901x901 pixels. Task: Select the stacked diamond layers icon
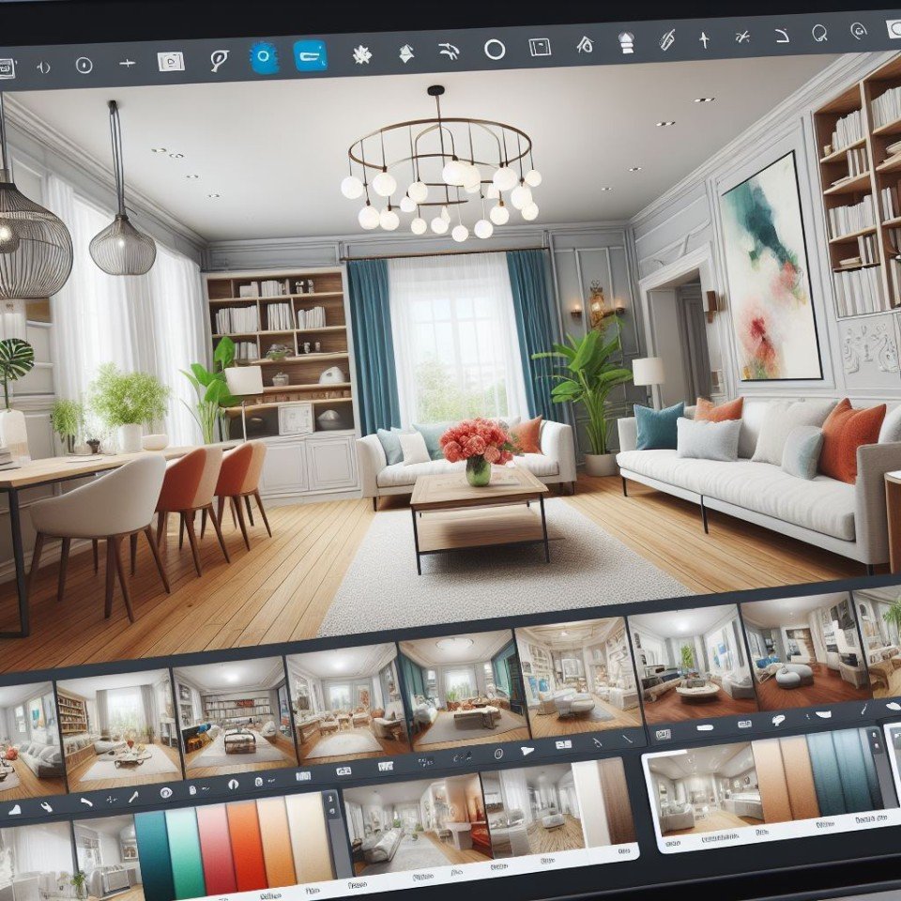coord(407,53)
